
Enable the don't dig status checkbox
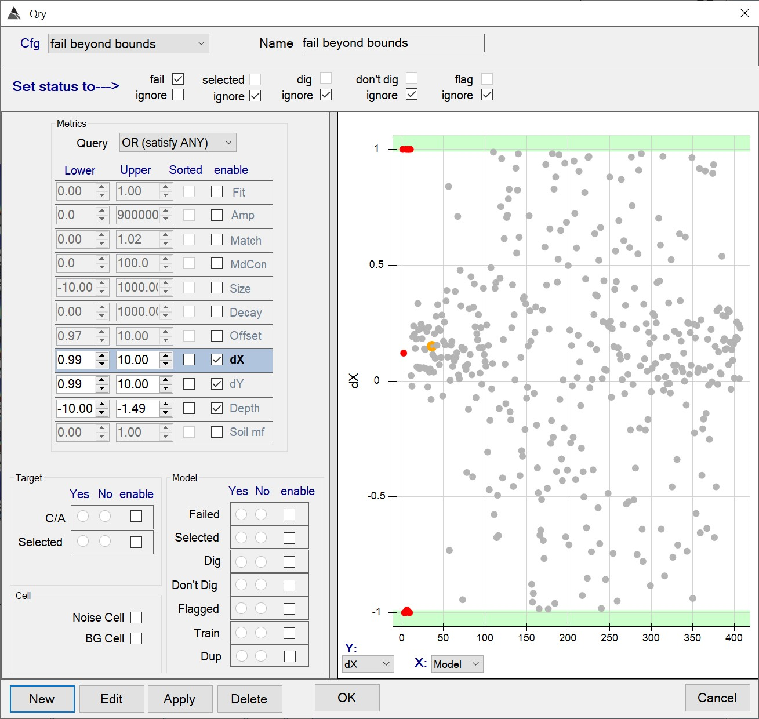tap(412, 78)
